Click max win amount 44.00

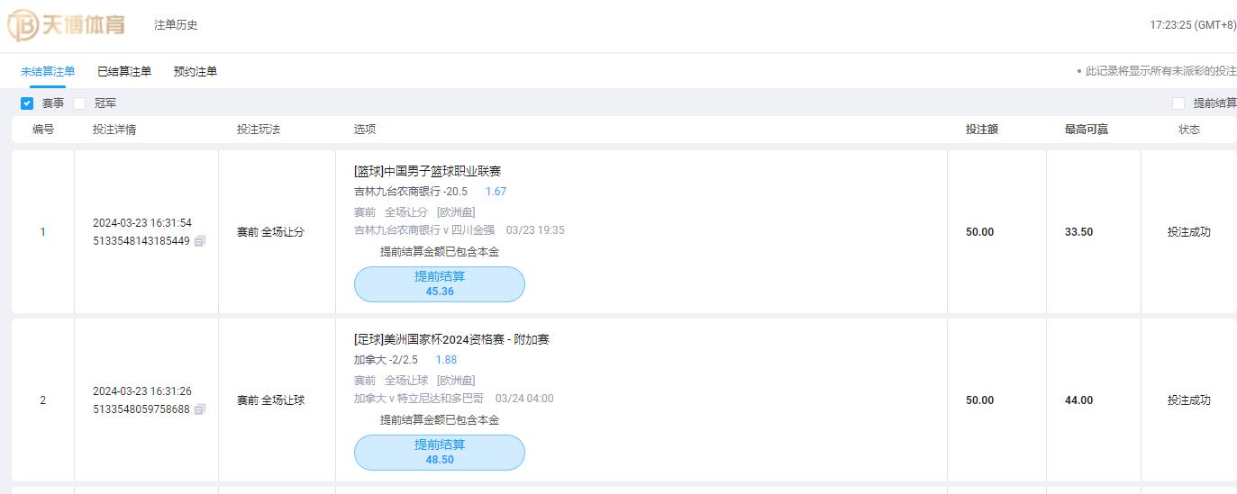tap(1078, 400)
